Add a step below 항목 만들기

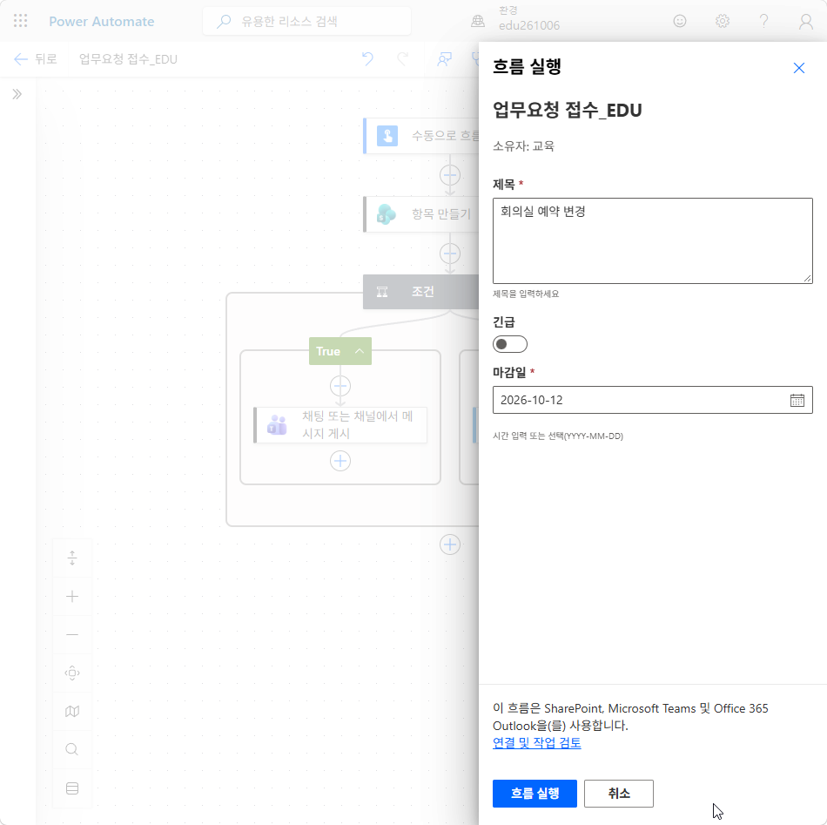pos(450,254)
